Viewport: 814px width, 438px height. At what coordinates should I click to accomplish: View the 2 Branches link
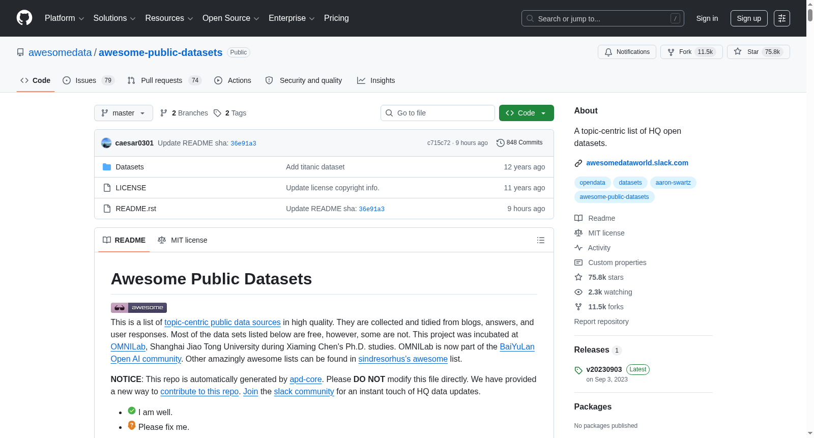tap(184, 113)
